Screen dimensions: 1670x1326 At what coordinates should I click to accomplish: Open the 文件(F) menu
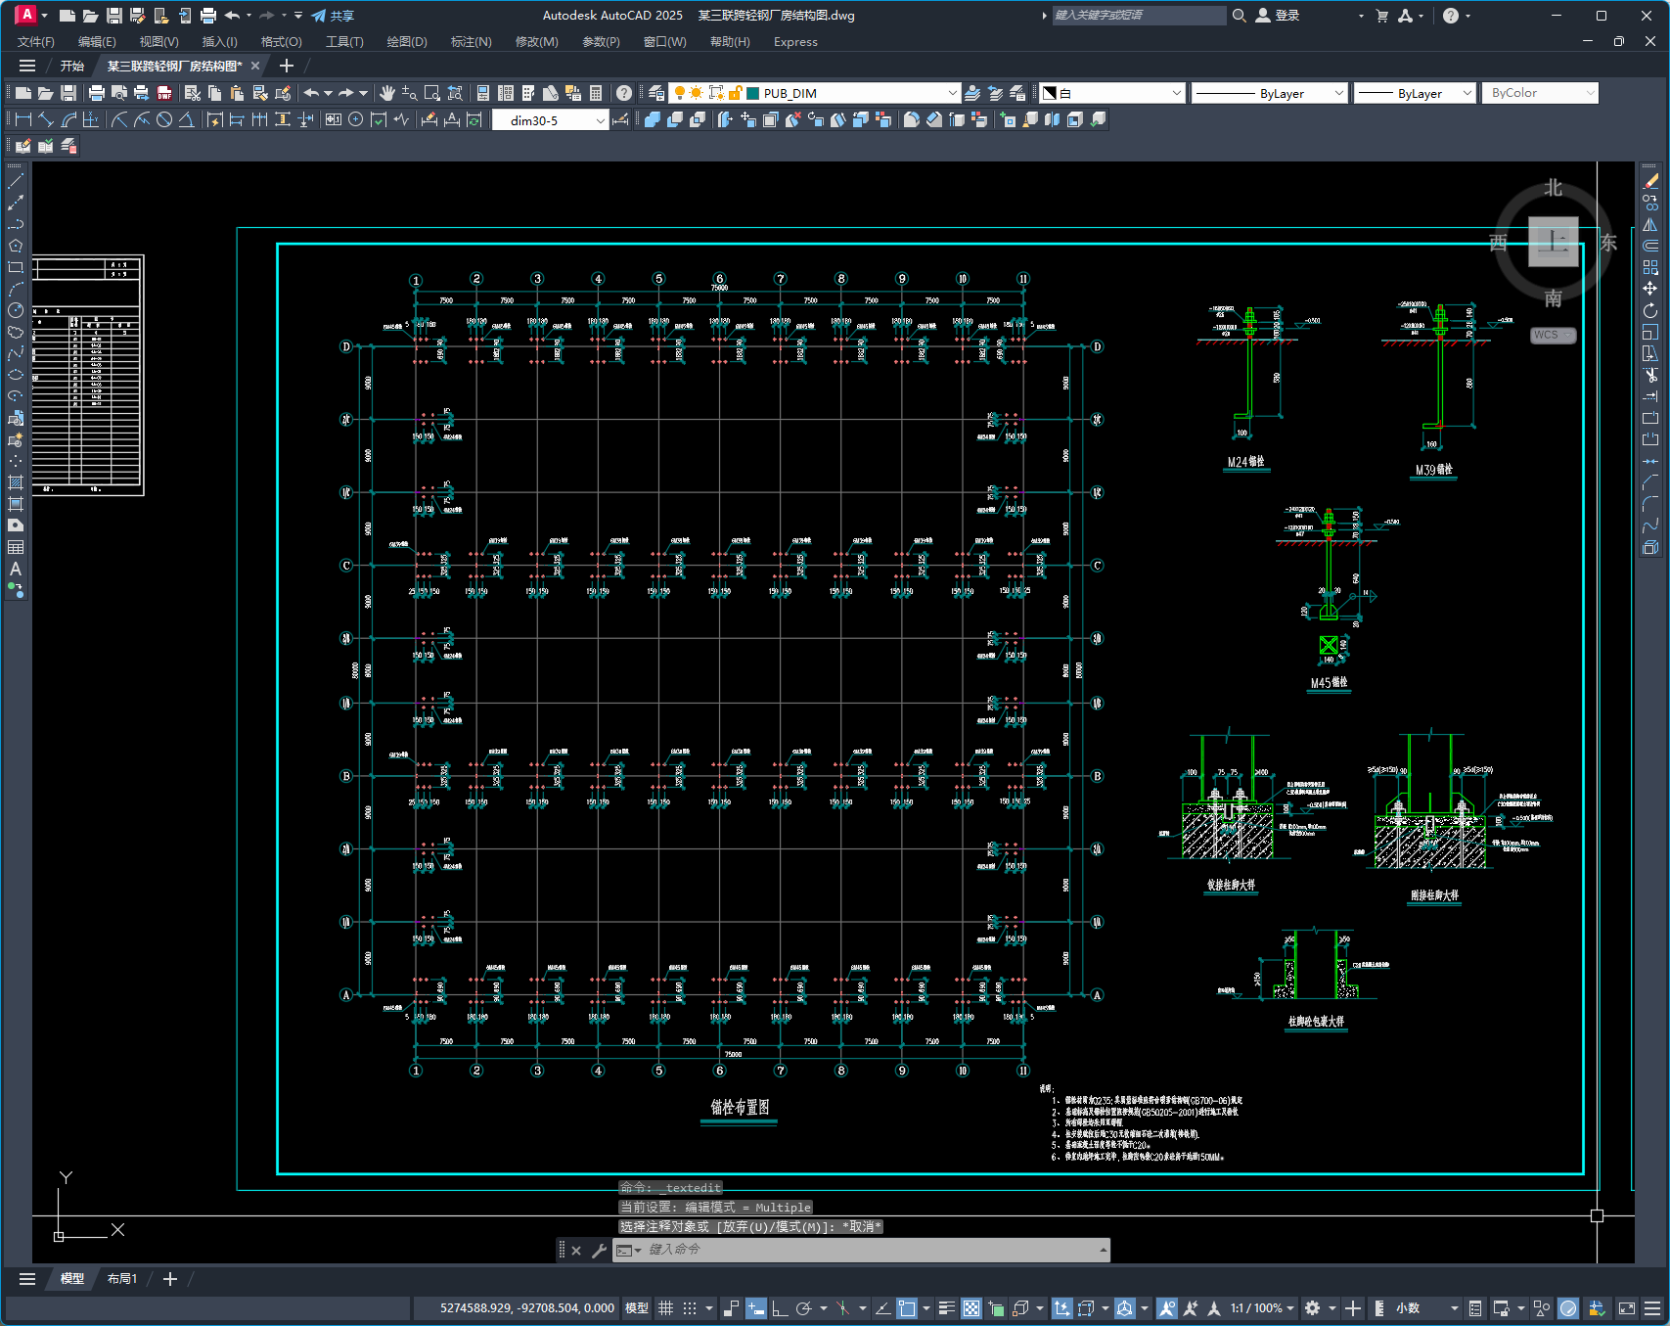(x=36, y=42)
